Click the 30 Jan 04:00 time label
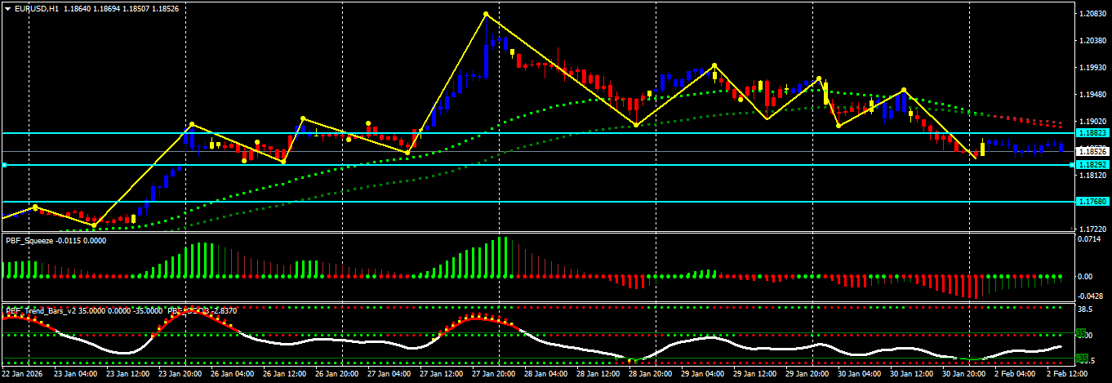1112x383 pixels. tap(859, 373)
